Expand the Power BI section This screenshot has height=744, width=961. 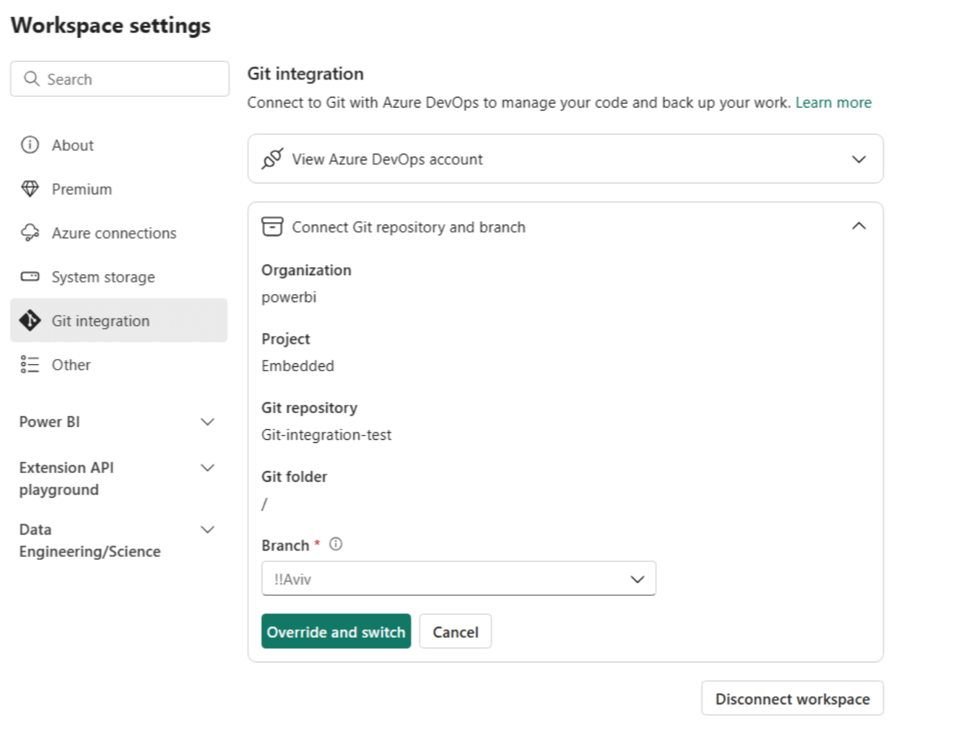tap(208, 421)
